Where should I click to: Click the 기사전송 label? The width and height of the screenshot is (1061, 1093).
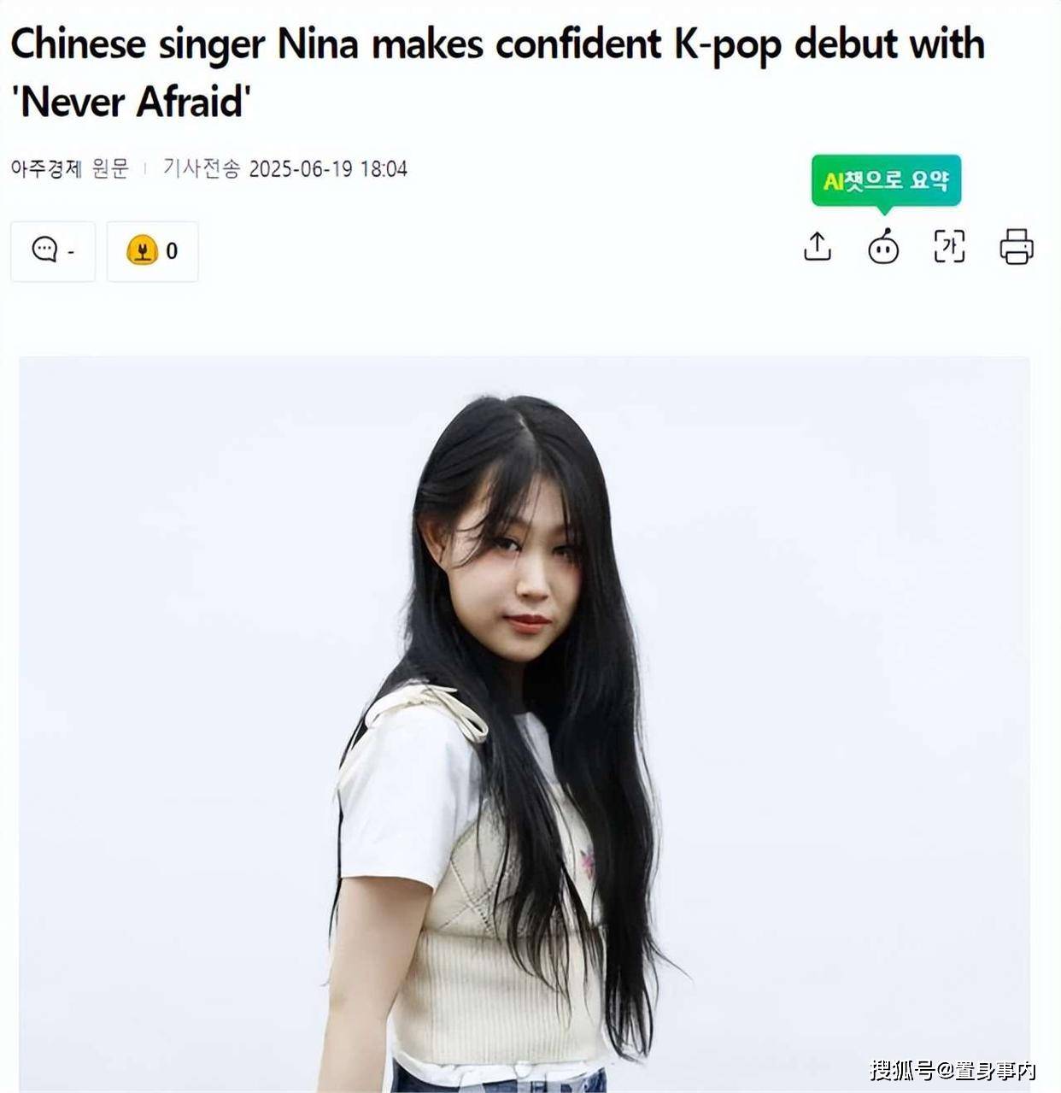[202, 168]
